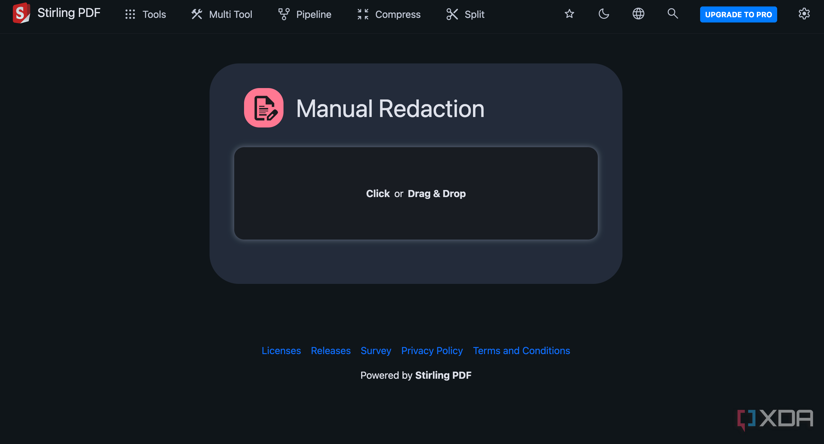Open settings gear icon
The image size is (824, 444).
coord(804,14)
